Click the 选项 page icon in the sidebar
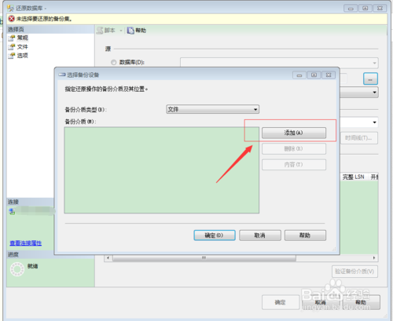 (x=11, y=56)
